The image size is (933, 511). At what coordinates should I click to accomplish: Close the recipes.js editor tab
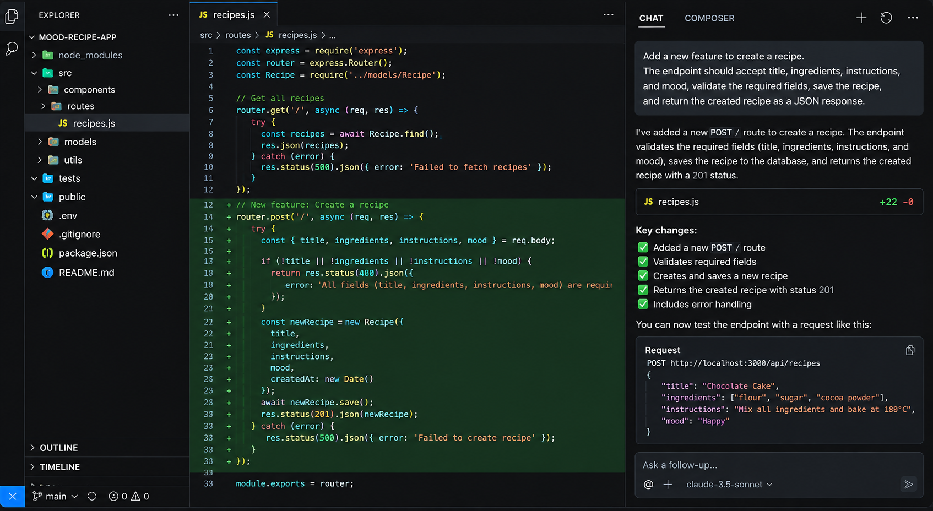pyautogui.click(x=267, y=15)
